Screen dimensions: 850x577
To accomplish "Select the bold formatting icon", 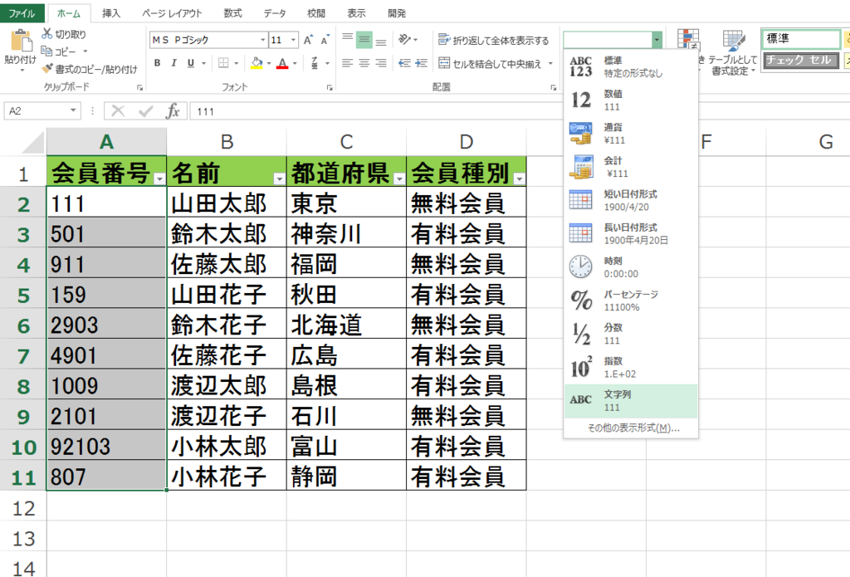I will (157, 62).
